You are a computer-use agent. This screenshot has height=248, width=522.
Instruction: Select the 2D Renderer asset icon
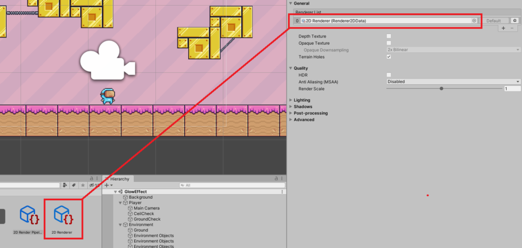(64, 214)
